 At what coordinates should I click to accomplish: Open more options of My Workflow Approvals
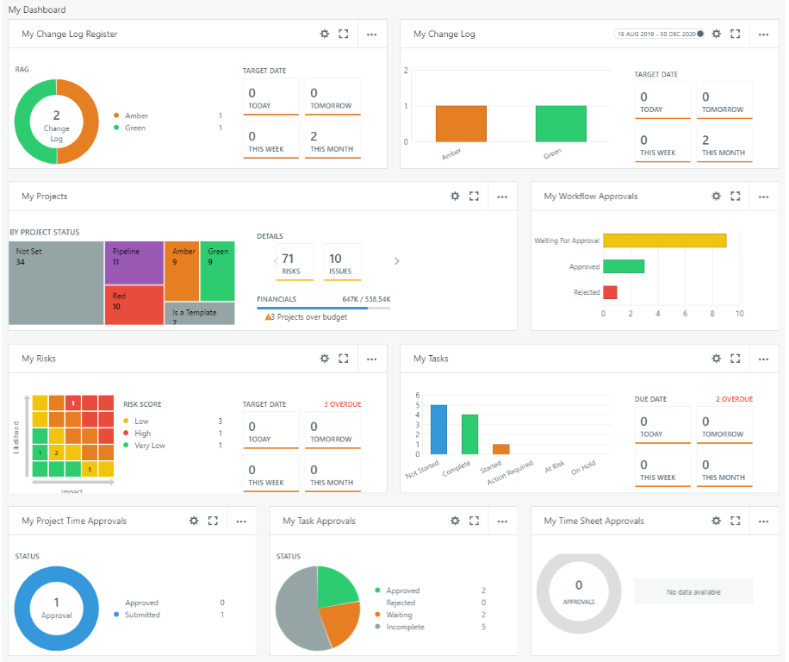point(764,197)
